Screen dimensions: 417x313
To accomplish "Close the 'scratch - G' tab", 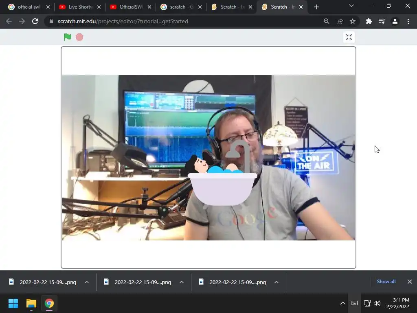I will [x=200, y=7].
